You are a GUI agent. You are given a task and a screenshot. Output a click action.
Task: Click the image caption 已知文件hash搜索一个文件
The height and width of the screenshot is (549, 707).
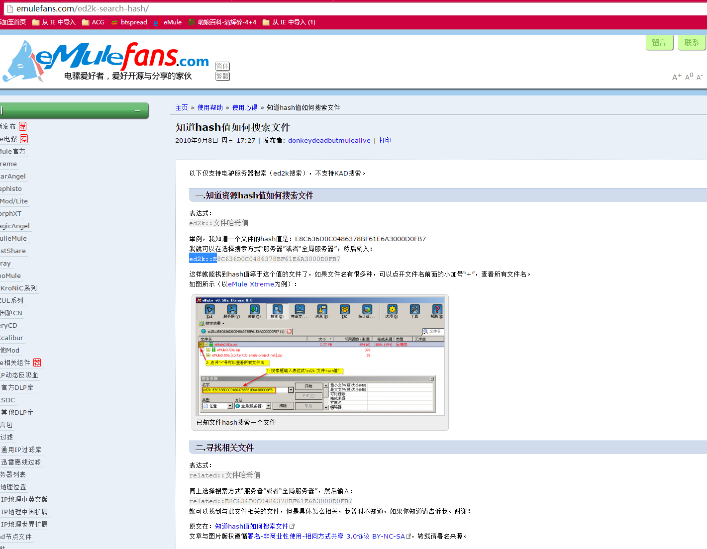pos(236,422)
